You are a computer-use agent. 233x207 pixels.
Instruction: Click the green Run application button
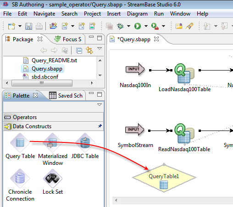(138, 26)
